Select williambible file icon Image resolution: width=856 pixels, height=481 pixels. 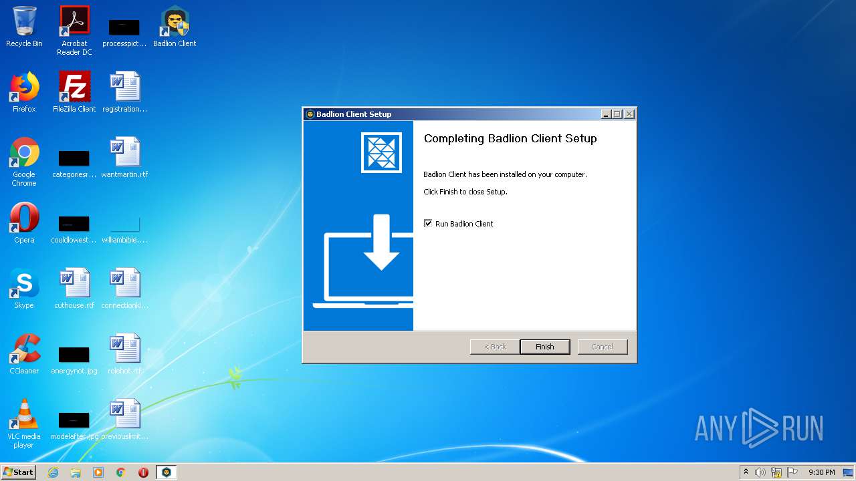click(x=124, y=230)
